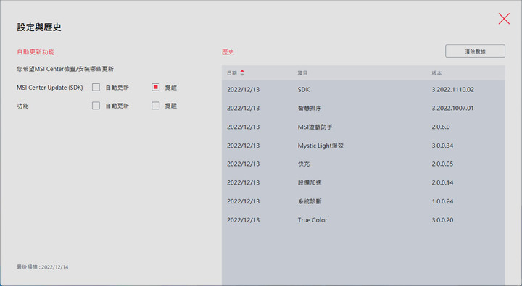Select the 智慧排序 history entry
522x286 pixels.
click(x=363, y=108)
